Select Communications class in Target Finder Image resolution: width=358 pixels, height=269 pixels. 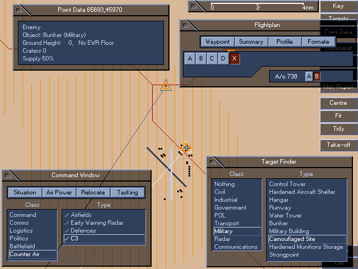237,247
